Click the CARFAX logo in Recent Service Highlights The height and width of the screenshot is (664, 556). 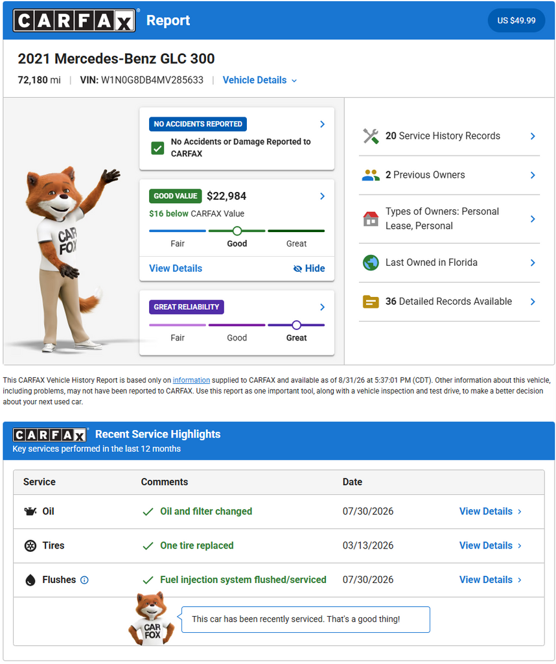[50, 435]
